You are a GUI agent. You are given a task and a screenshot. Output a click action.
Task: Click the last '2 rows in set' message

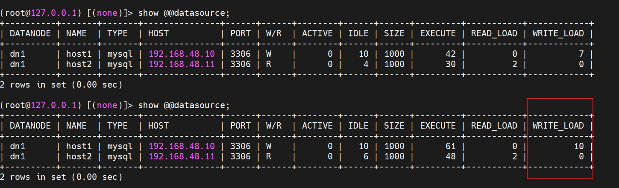click(62, 177)
